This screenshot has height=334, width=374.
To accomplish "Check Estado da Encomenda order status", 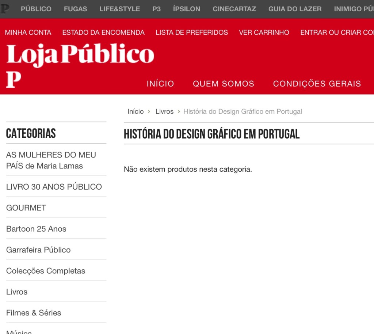I will (103, 33).
